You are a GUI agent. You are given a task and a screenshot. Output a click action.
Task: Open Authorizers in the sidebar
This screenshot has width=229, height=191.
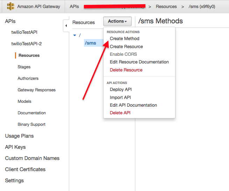(28, 78)
